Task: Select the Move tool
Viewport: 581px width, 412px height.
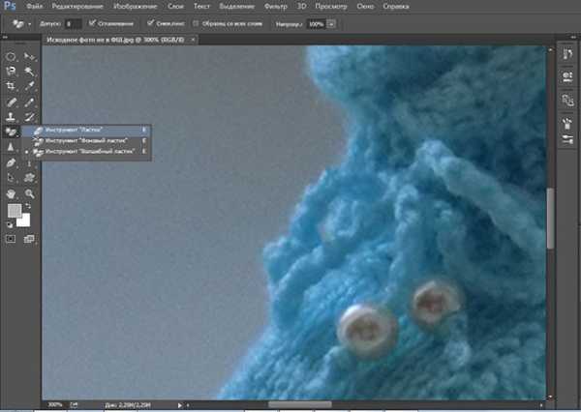Action: pos(29,57)
